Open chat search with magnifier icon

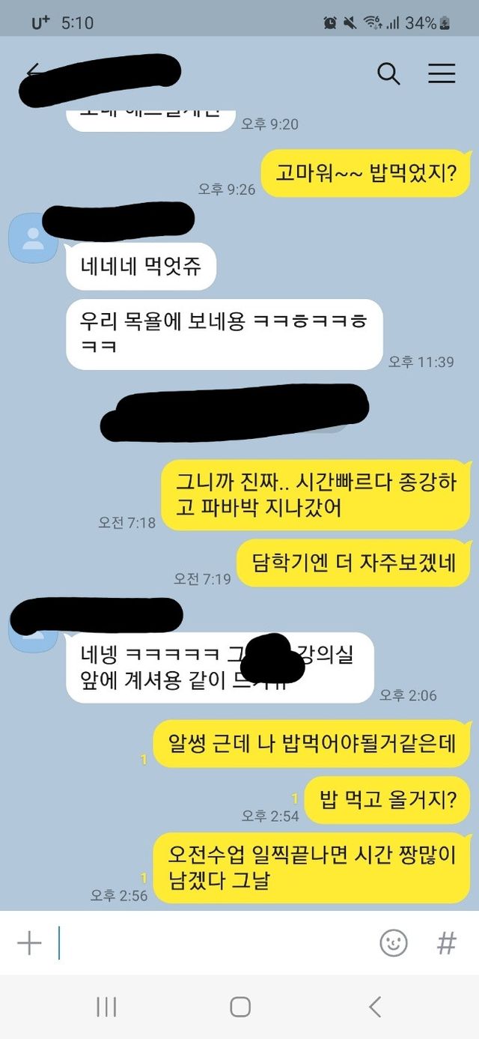pos(388,73)
